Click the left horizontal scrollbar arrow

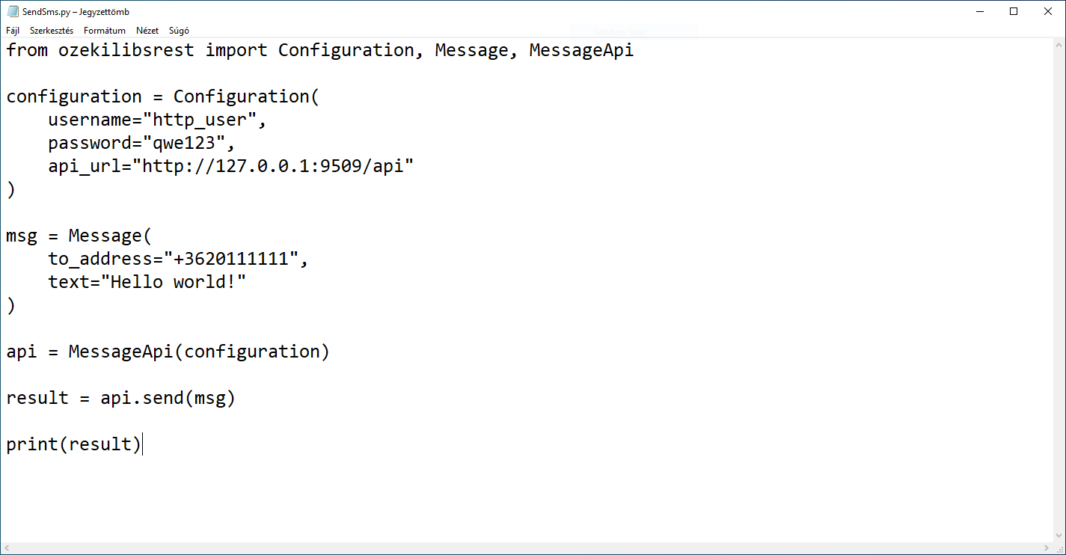[x=6, y=548]
